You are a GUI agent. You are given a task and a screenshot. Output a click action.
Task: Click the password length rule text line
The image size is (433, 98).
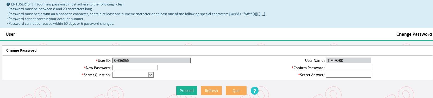(x=51, y=9)
